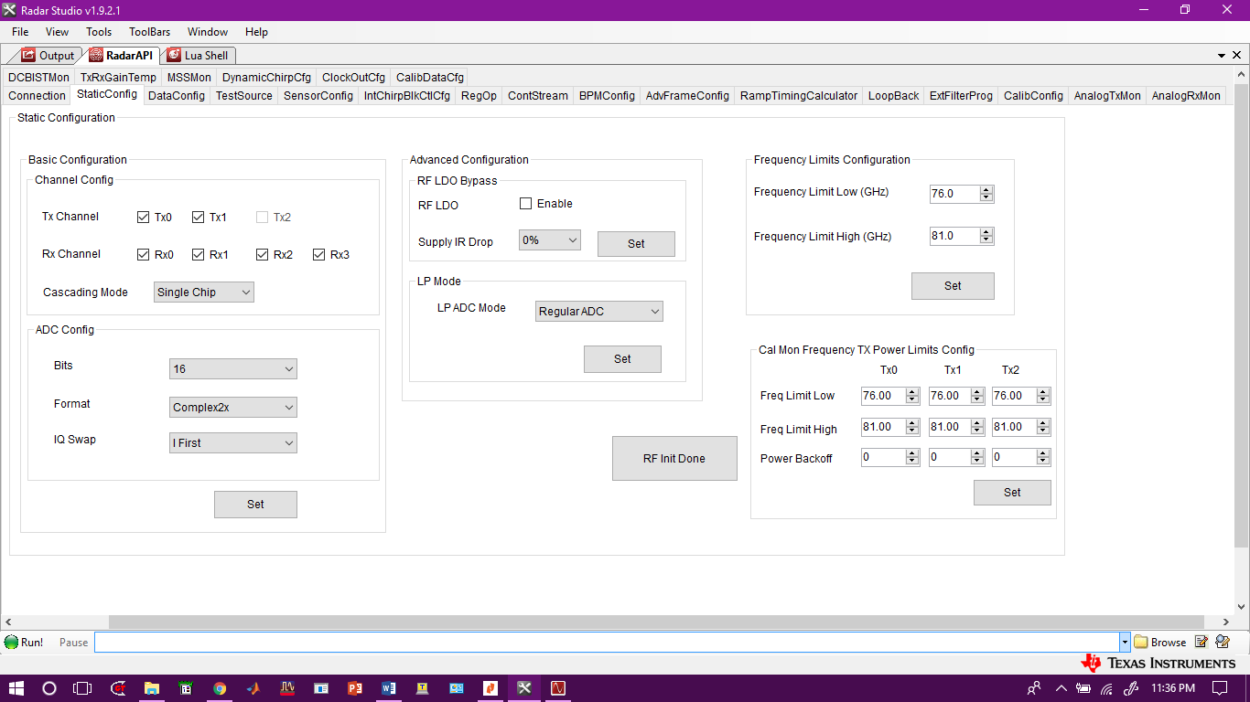The image size is (1250, 702).
Task: Switch to the DCBISTMon tab
Action: [x=38, y=78]
